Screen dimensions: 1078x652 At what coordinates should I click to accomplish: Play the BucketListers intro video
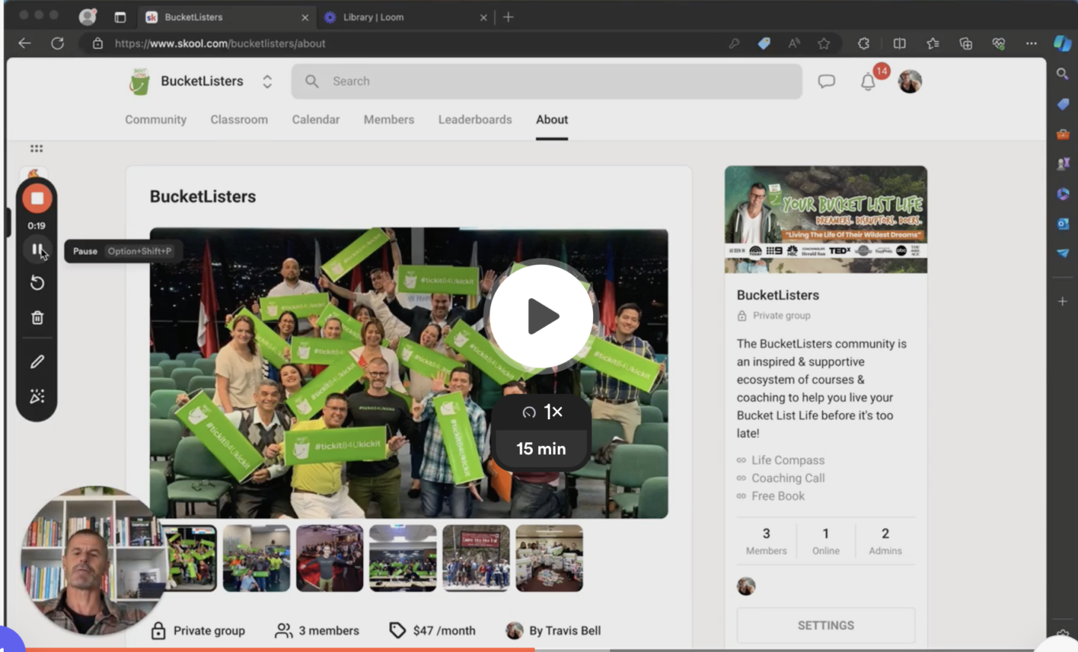(541, 316)
